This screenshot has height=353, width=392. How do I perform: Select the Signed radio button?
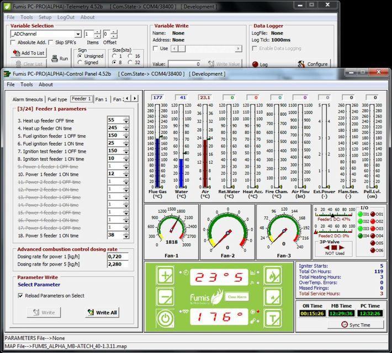point(80,62)
